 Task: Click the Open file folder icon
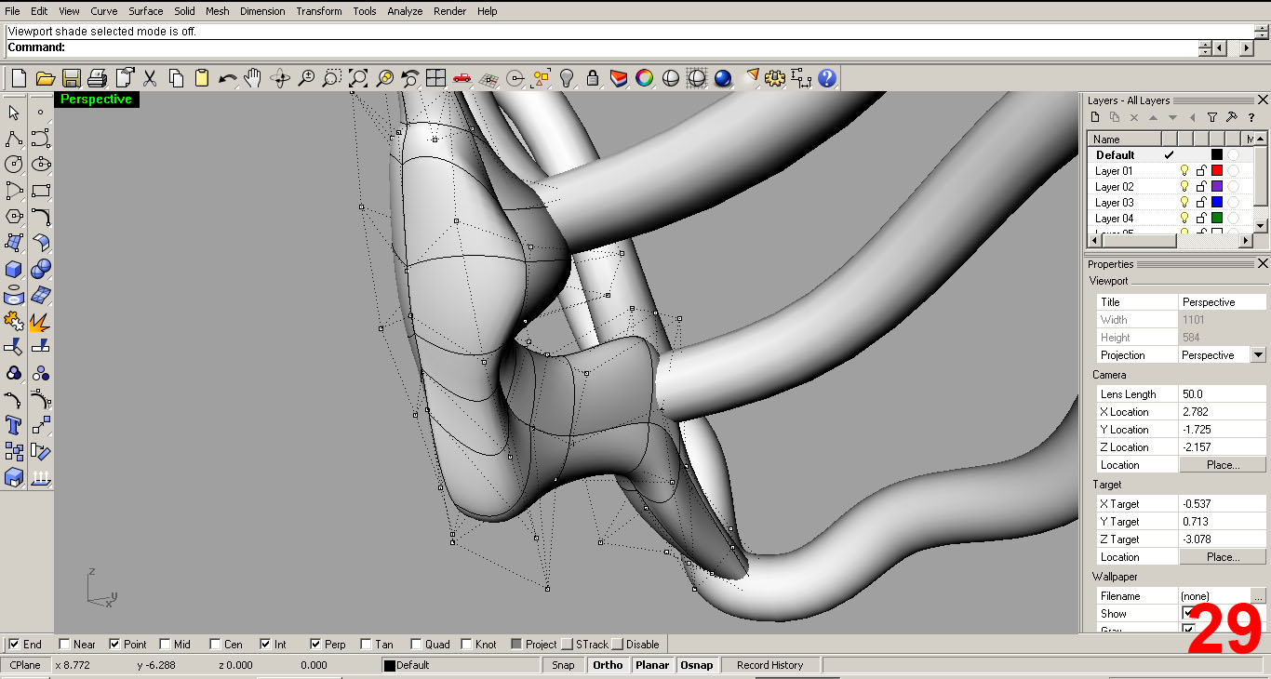[x=44, y=78]
